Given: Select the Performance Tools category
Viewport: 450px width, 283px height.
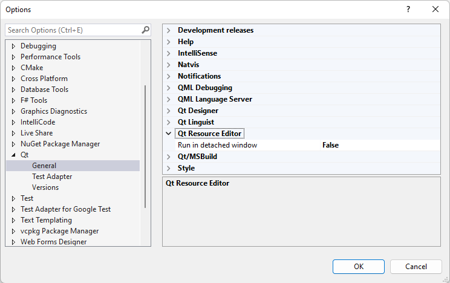Looking at the screenshot, I should [50, 57].
